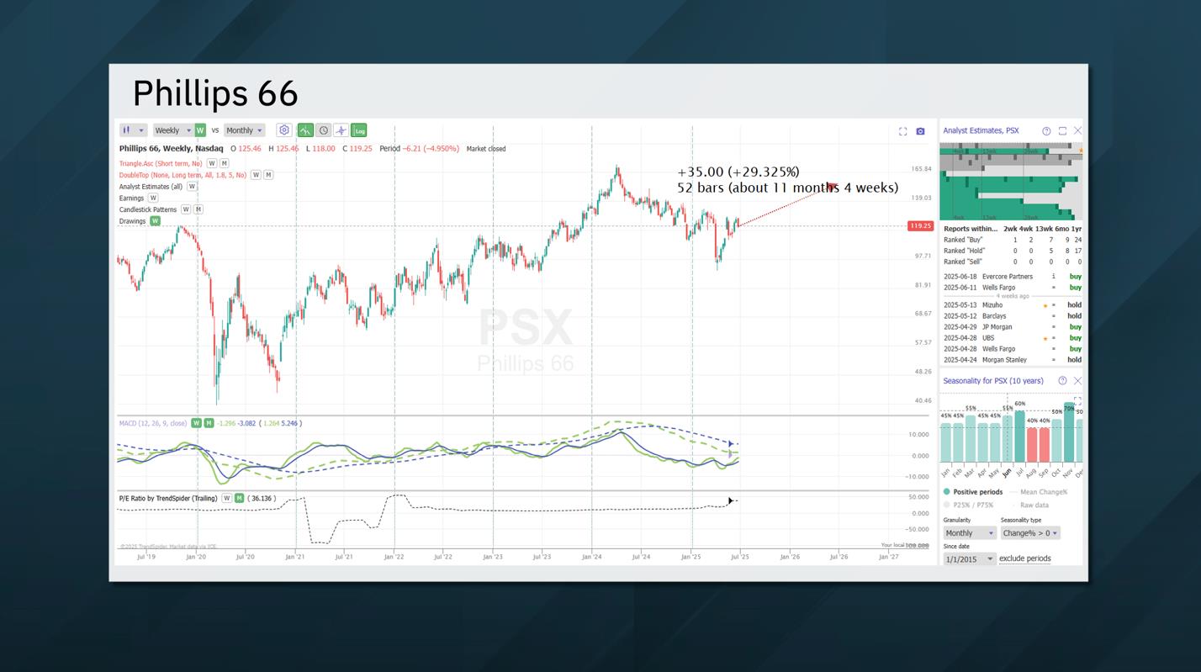Toggle M timeframe for Triangle.Asc
Image resolution: width=1201 pixels, height=672 pixels.
tap(224, 163)
